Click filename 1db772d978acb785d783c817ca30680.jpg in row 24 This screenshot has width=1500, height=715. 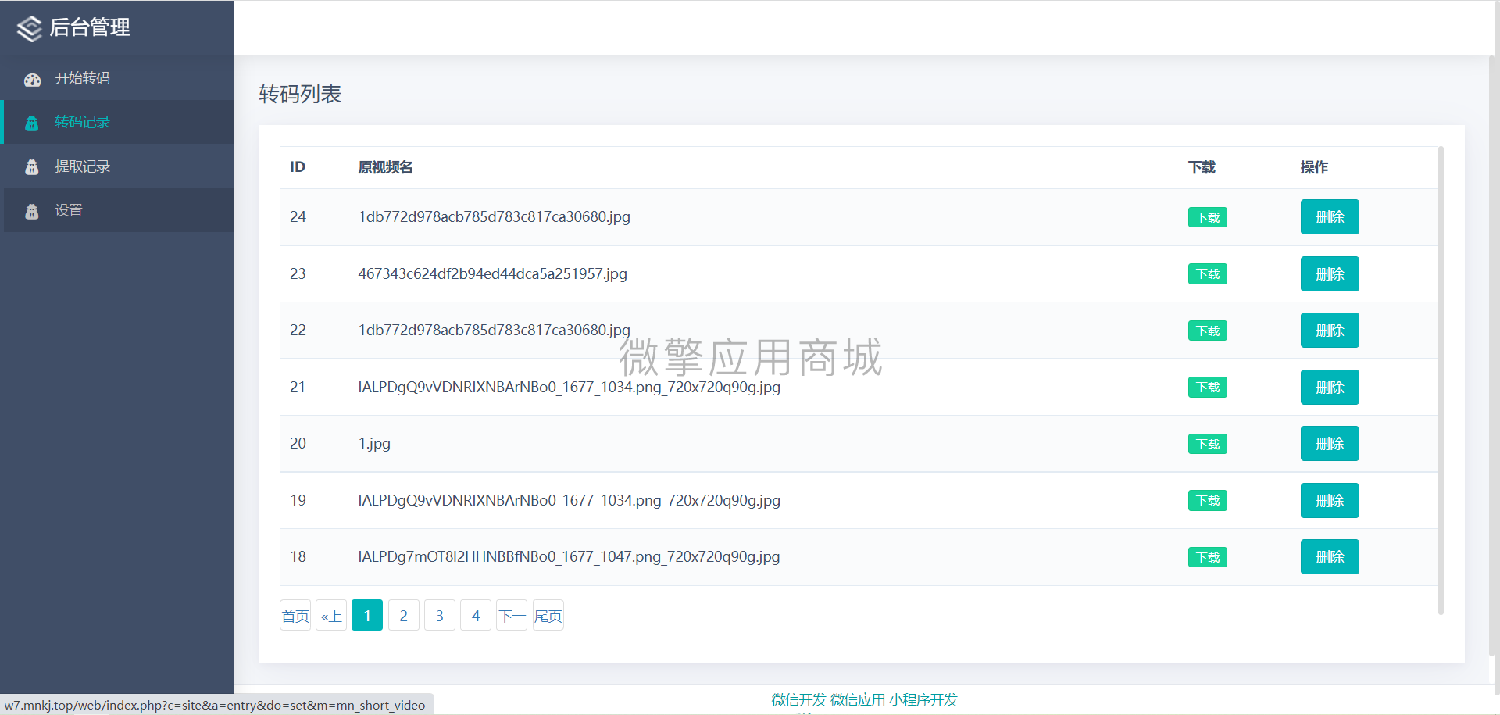494,217
